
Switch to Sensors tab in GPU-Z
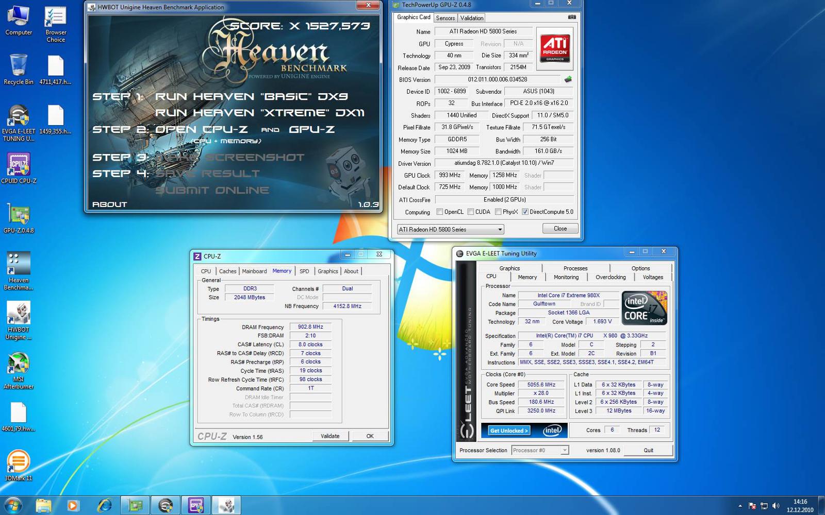445,18
